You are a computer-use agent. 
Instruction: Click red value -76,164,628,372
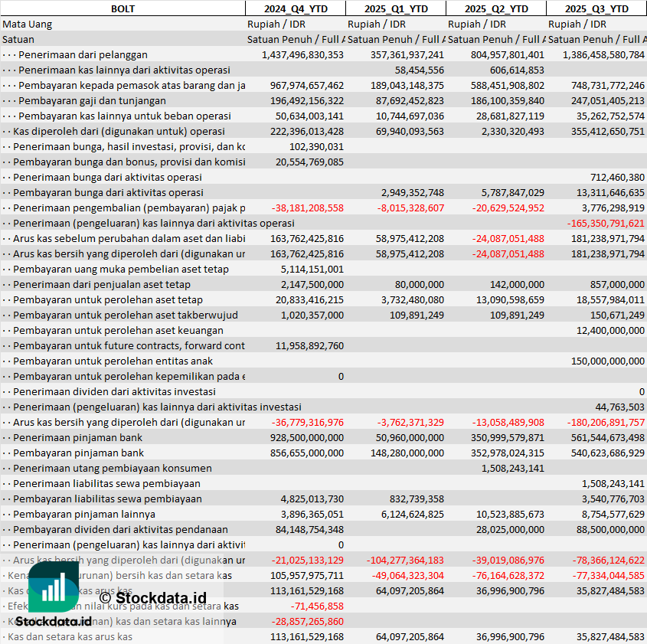(x=508, y=576)
